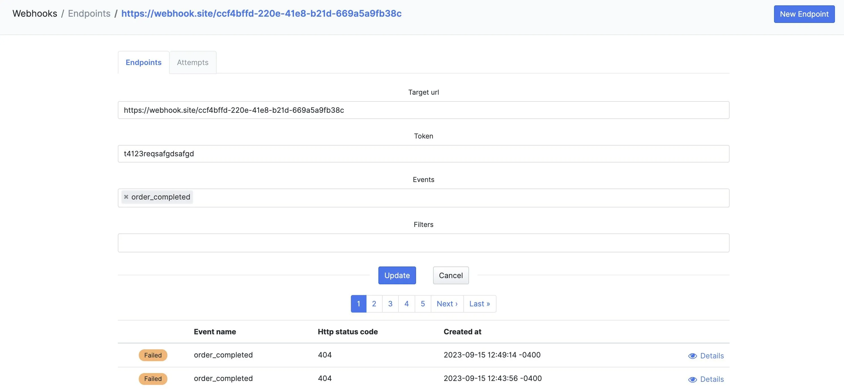
Task: Remove the order_completed event tag
Action: point(126,197)
